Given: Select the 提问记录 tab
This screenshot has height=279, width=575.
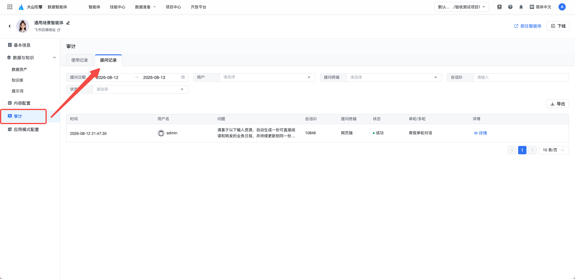Looking at the screenshot, I should 108,60.
